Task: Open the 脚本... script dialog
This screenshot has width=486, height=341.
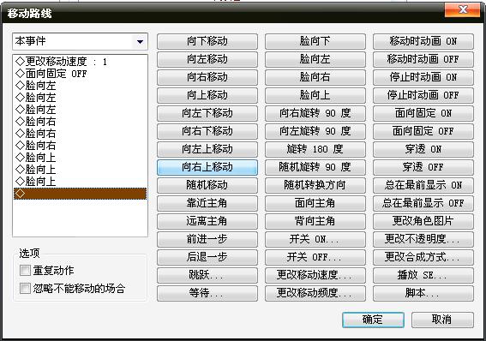Action: click(423, 293)
